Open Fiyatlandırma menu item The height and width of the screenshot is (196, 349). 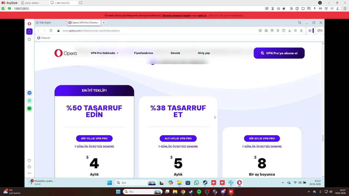pyautogui.click(x=143, y=53)
